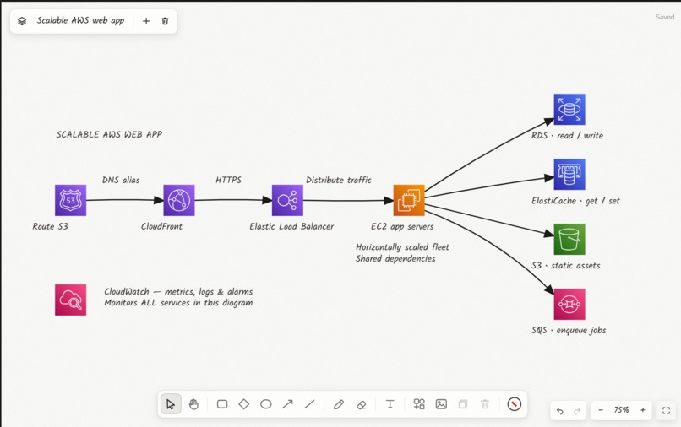Choose the insert image tool
The height and width of the screenshot is (427, 681).
pos(441,404)
